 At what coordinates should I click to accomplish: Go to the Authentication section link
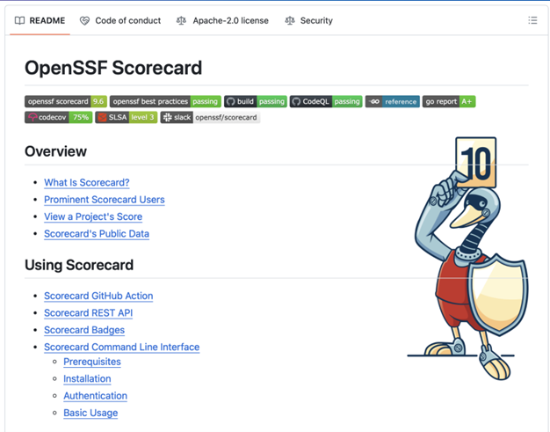click(x=95, y=396)
